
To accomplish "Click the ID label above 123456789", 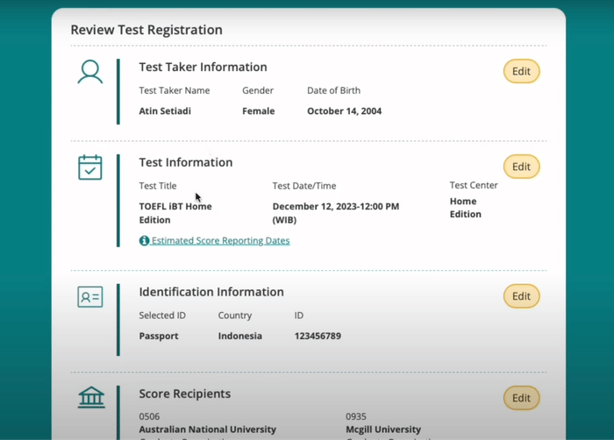I will click(299, 316).
